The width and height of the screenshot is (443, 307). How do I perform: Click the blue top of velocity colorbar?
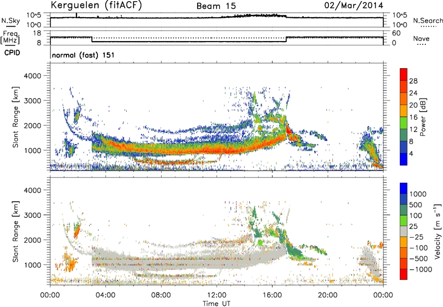coord(404,188)
